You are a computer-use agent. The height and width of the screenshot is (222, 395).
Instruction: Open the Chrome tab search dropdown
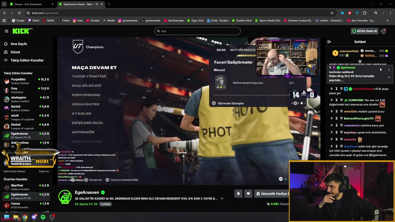(4, 4)
